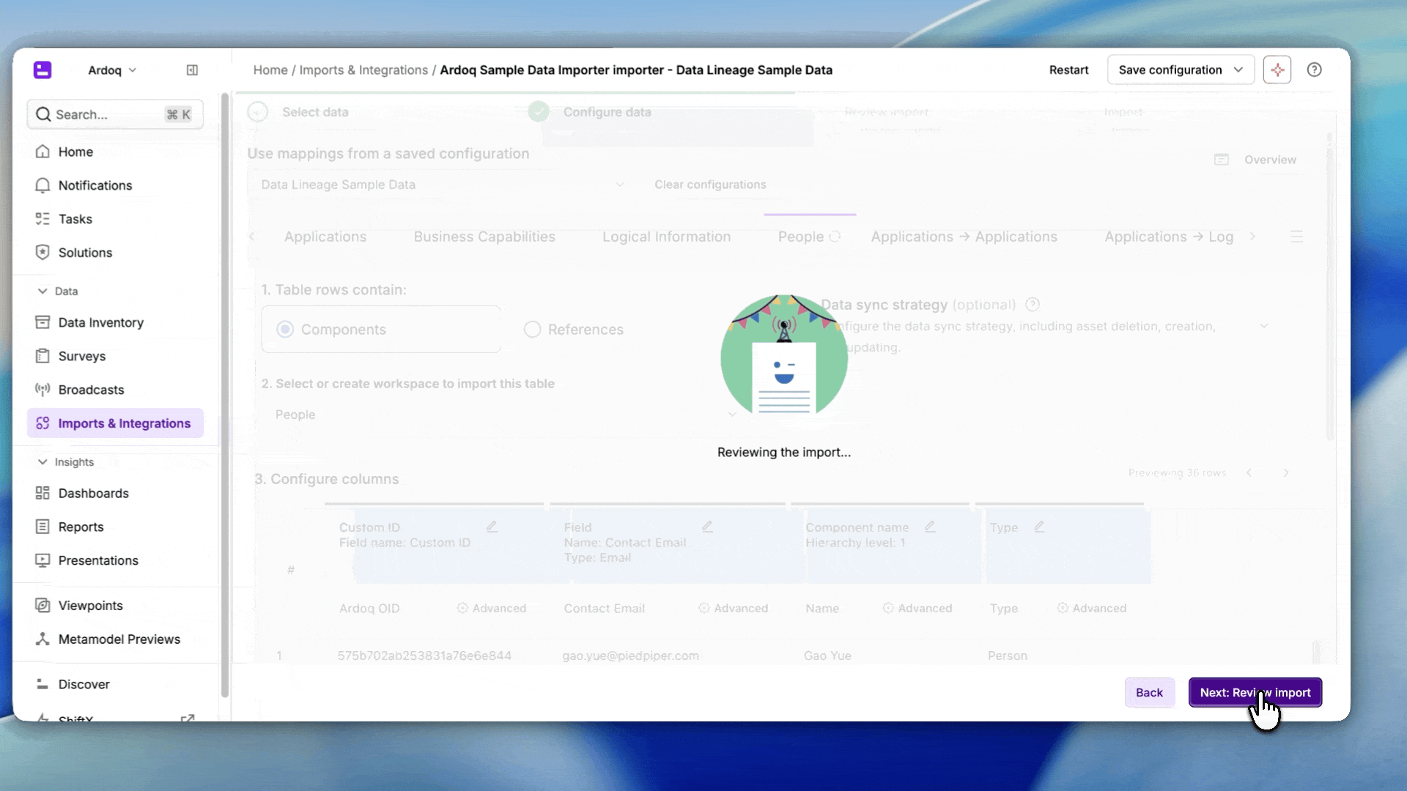Edit the Field Contact Email column

[707, 527]
